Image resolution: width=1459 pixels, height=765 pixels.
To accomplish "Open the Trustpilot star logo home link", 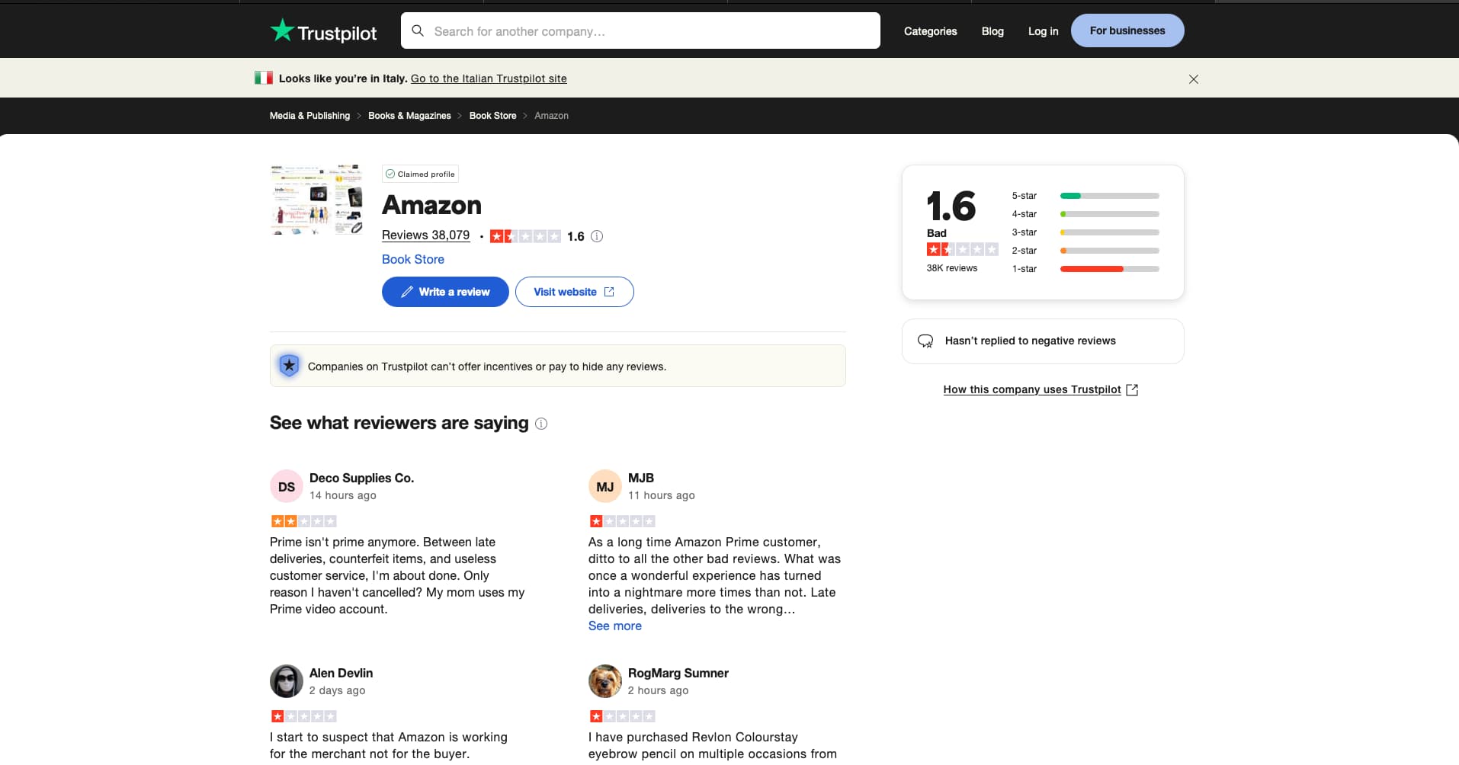I will pyautogui.click(x=323, y=31).
